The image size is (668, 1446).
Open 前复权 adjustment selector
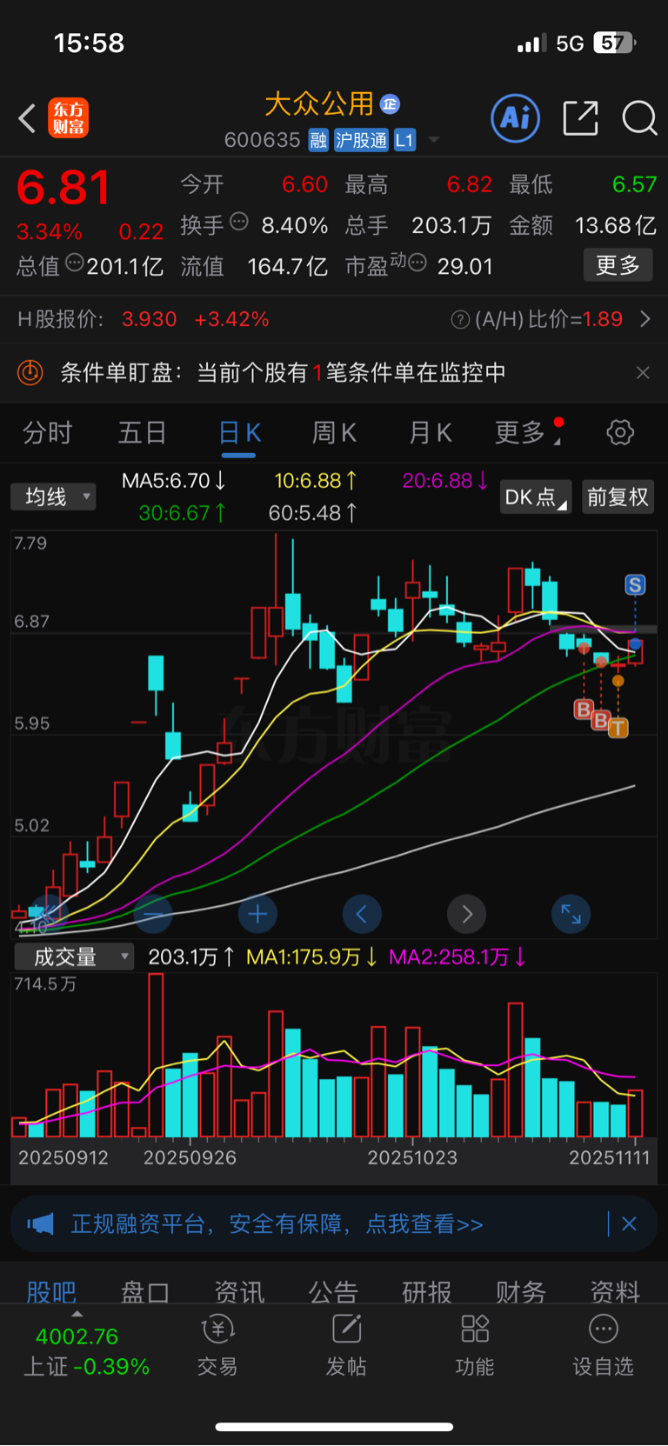point(618,496)
